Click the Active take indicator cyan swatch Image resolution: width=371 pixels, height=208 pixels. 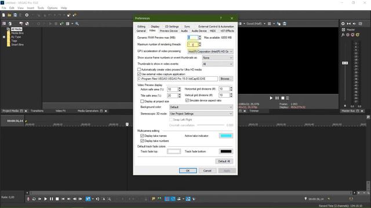click(226, 136)
